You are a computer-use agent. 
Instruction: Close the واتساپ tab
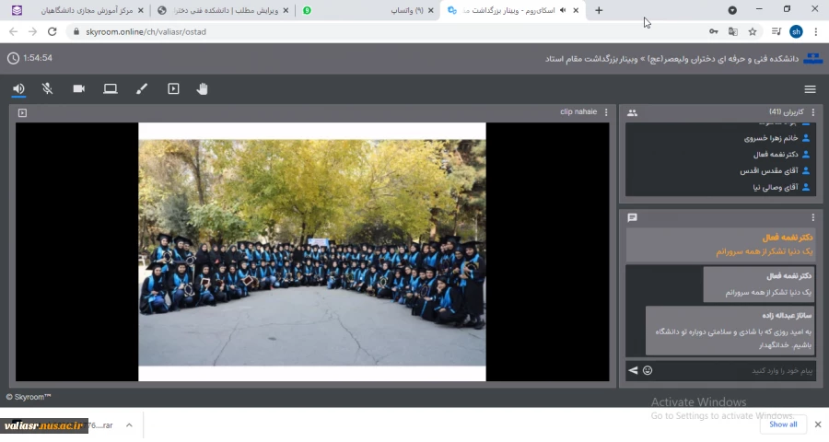[430, 10]
